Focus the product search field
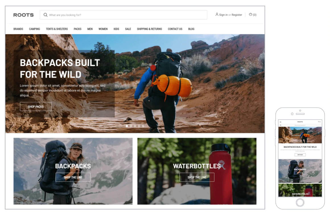This screenshot has height=216, width=330. click(x=123, y=15)
